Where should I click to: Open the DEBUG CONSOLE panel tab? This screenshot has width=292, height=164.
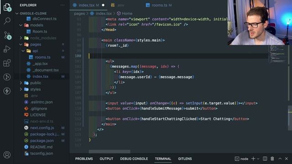[x=134, y=159]
